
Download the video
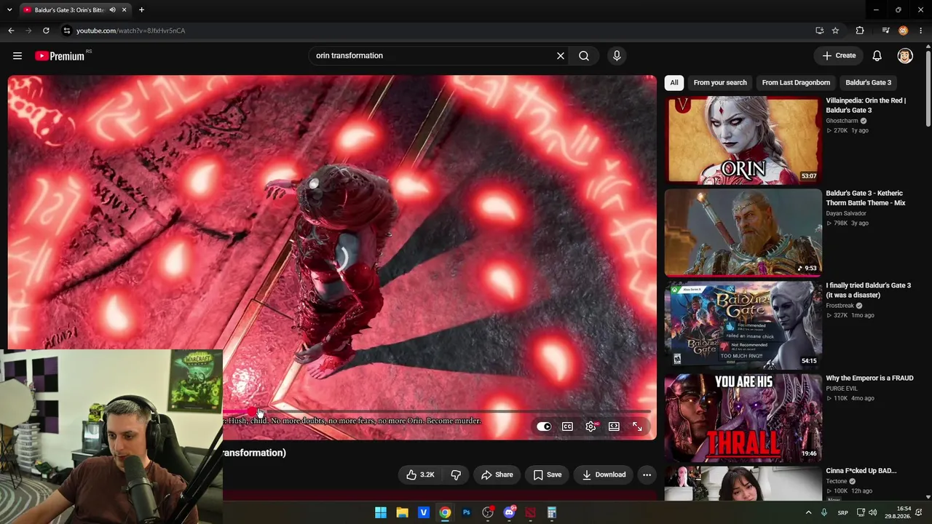(604, 475)
